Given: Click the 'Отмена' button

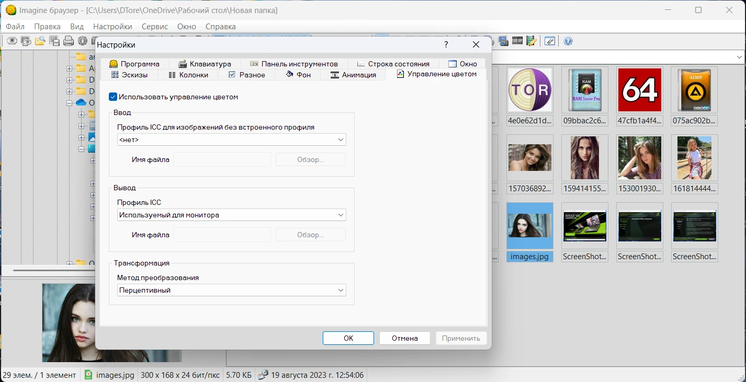Looking at the screenshot, I should click(x=405, y=338).
